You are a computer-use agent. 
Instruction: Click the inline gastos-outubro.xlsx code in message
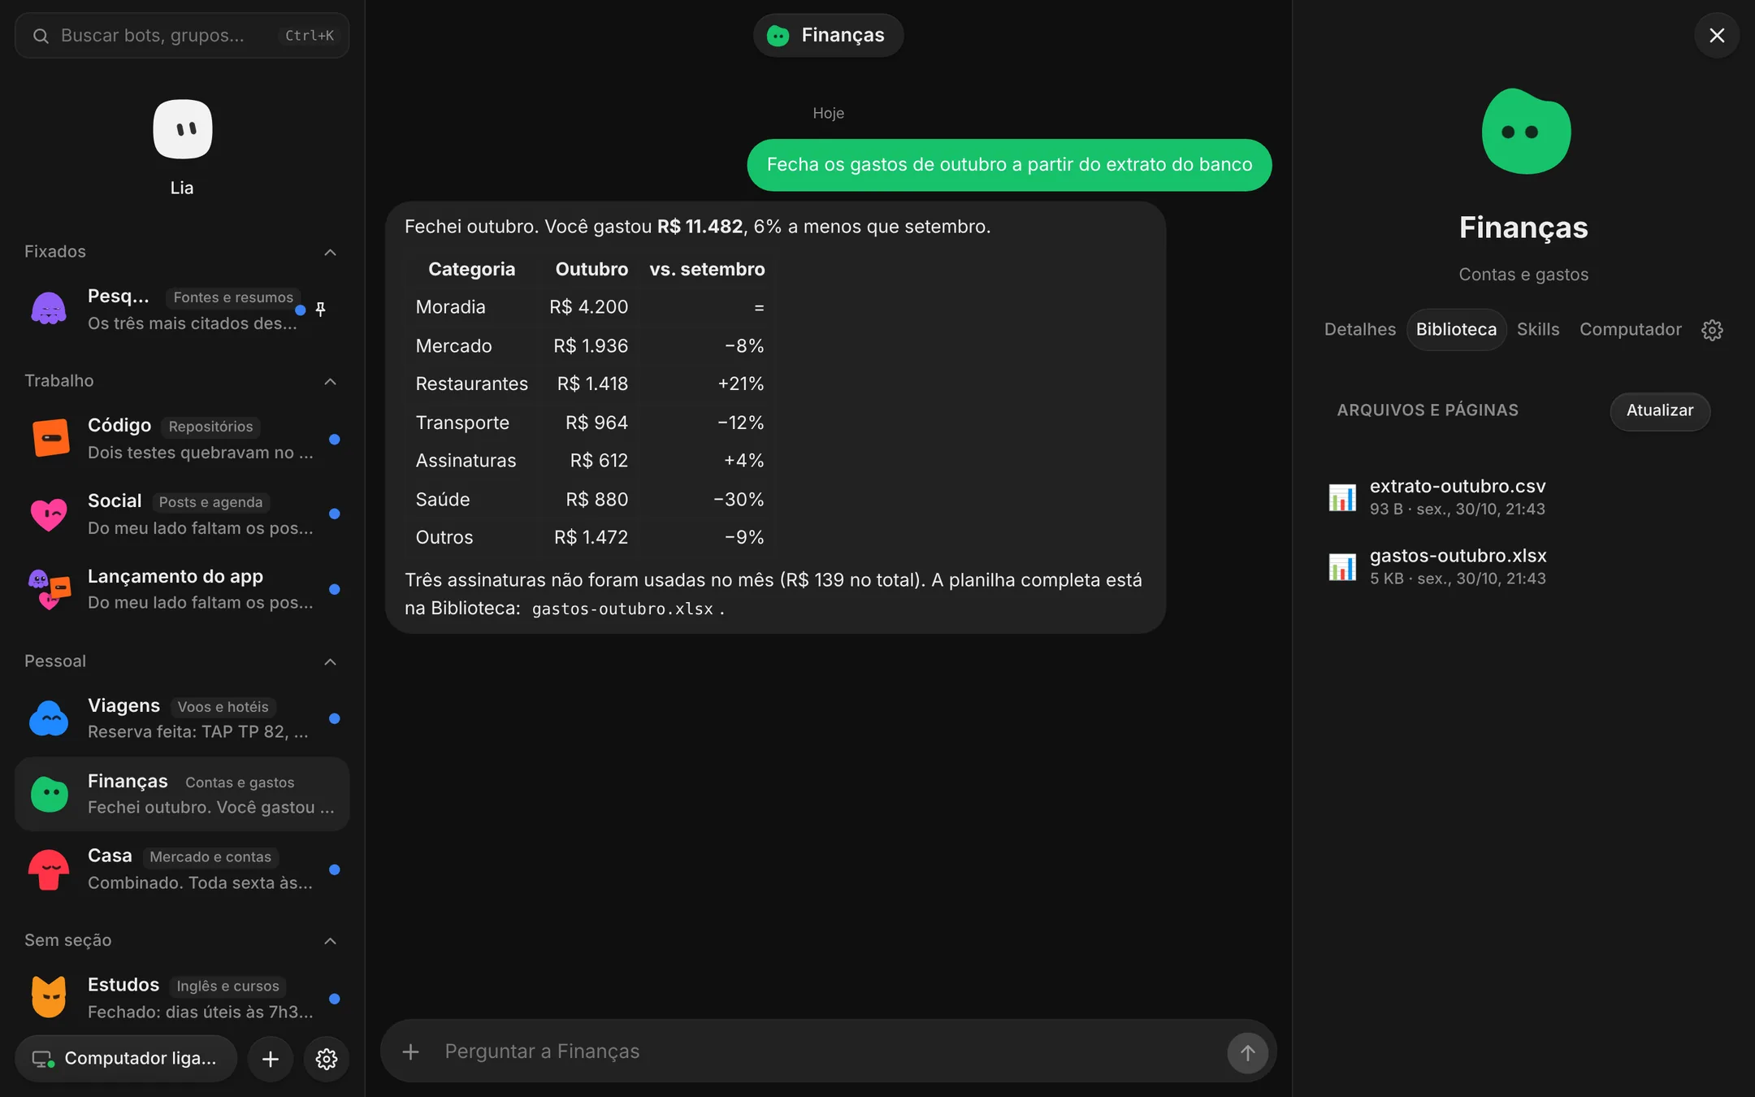622,609
